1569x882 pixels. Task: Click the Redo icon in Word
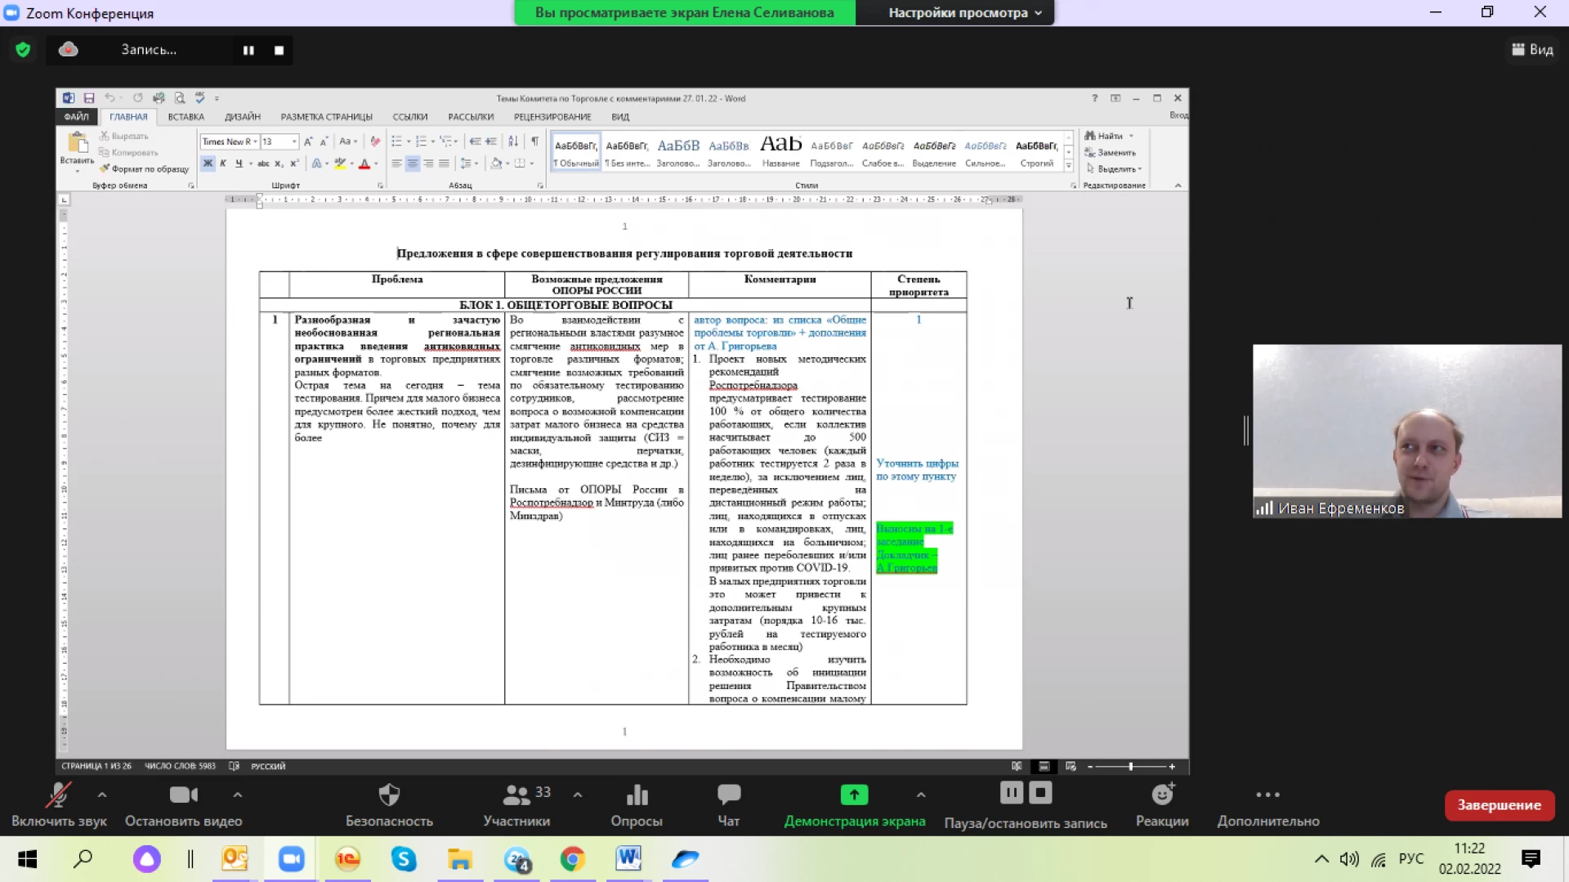137,98
